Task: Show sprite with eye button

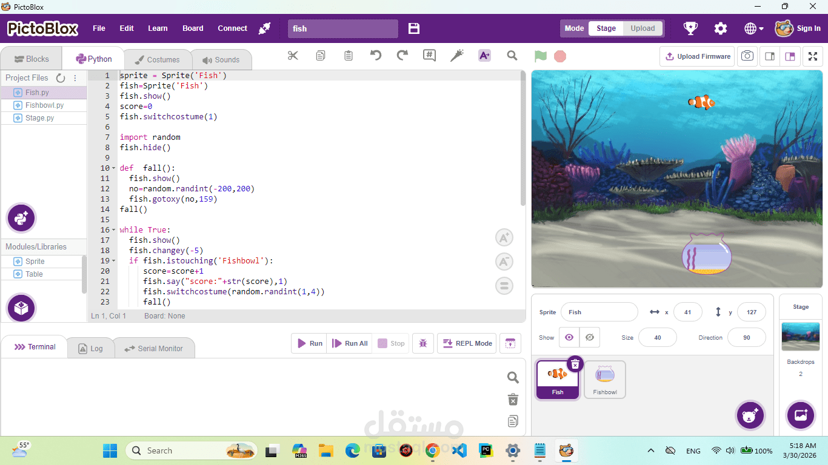Action: tap(569, 337)
